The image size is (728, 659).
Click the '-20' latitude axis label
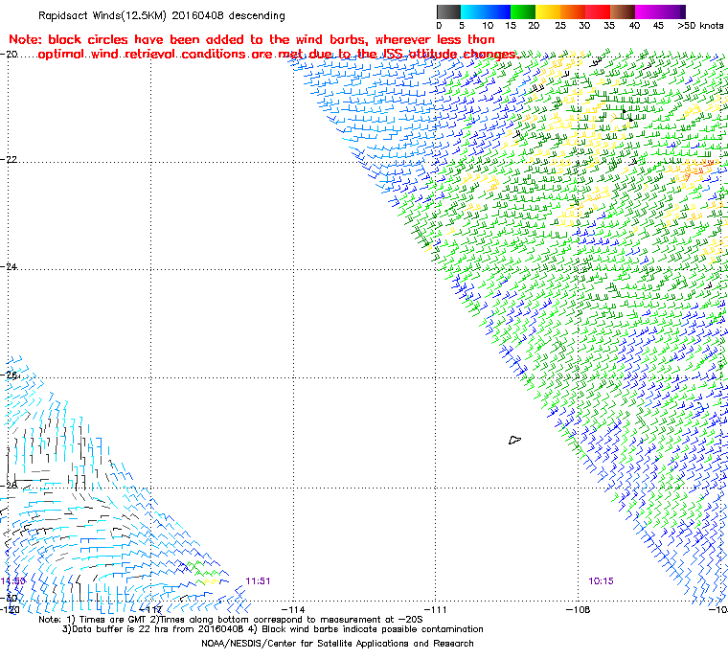(x=9, y=55)
